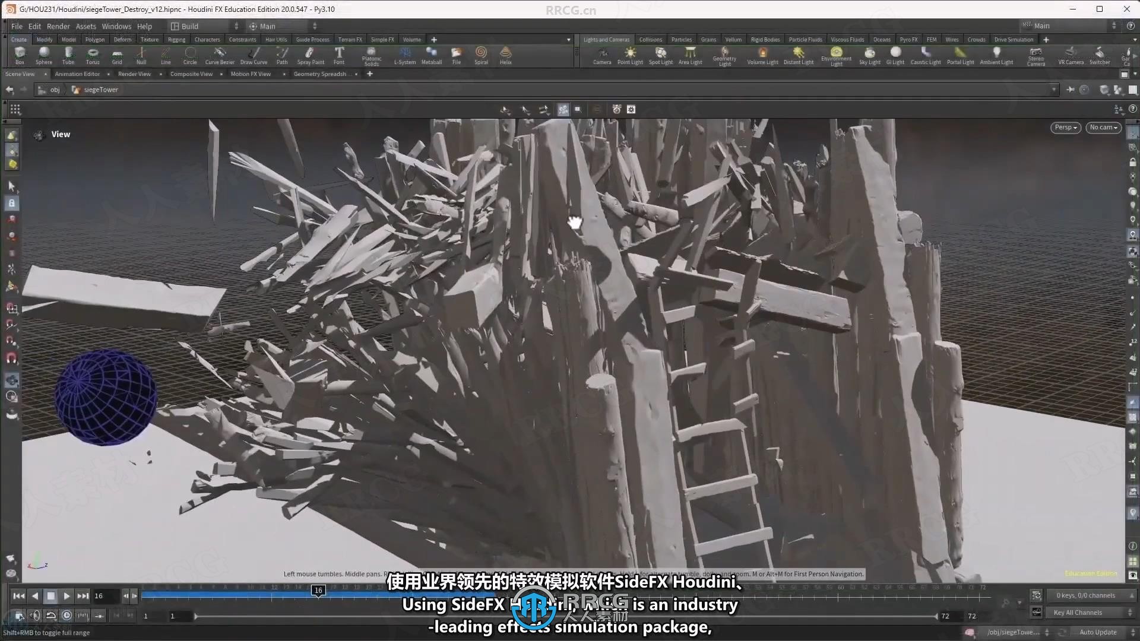Viewport: 1140px width, 641px height.
Task: Jump to the last frame
Action: 83,596
